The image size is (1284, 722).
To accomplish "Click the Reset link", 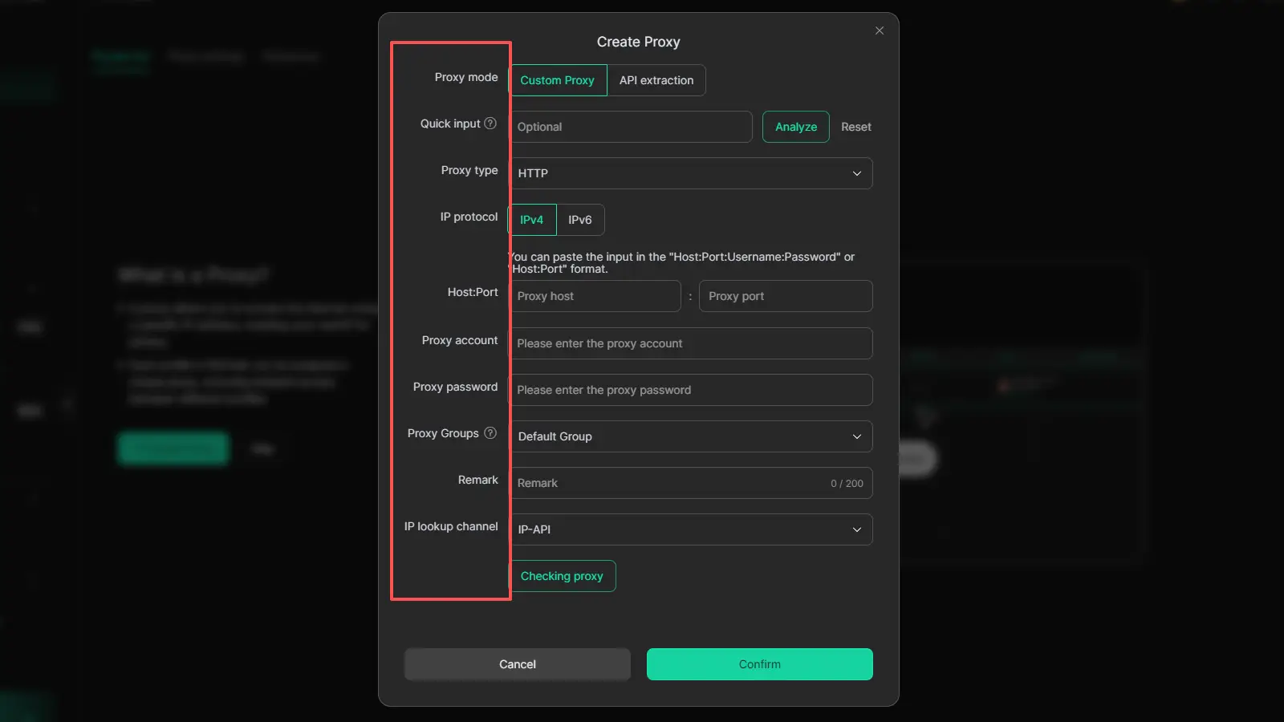I will point(855,127).
